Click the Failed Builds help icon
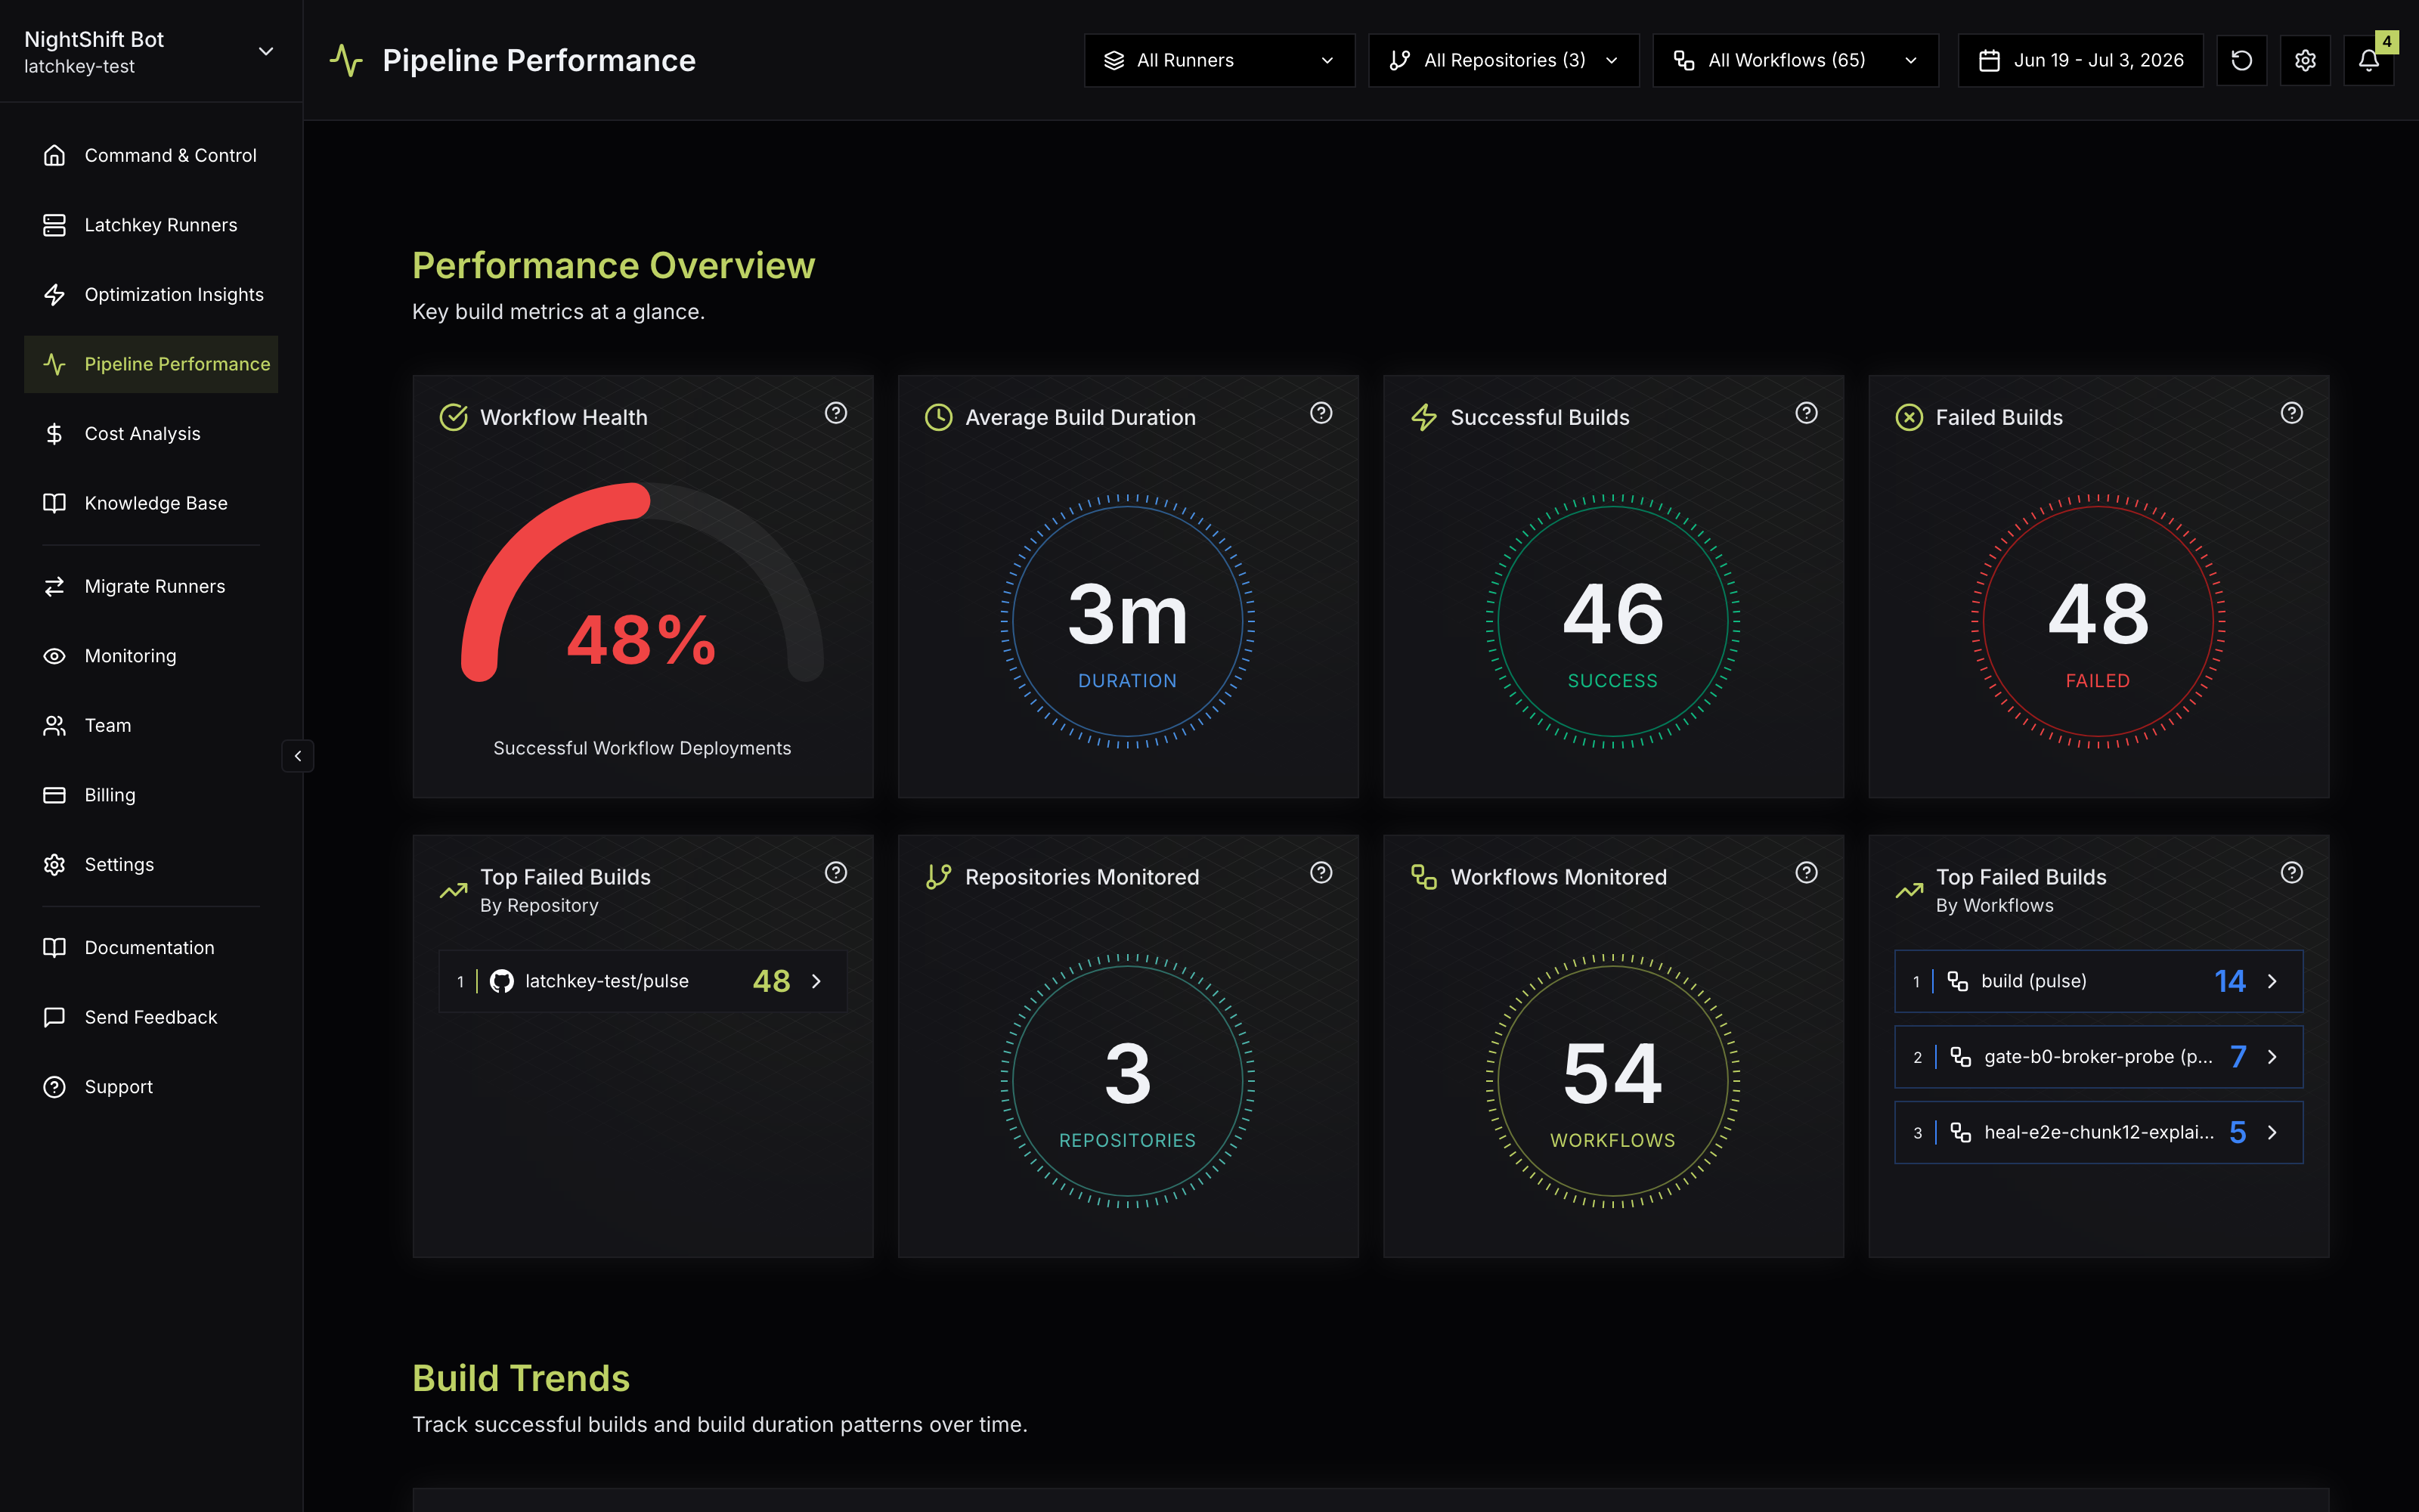Image resolution: width=2419 pixels, height=1512 pixels. click(x=2291, y=413)
